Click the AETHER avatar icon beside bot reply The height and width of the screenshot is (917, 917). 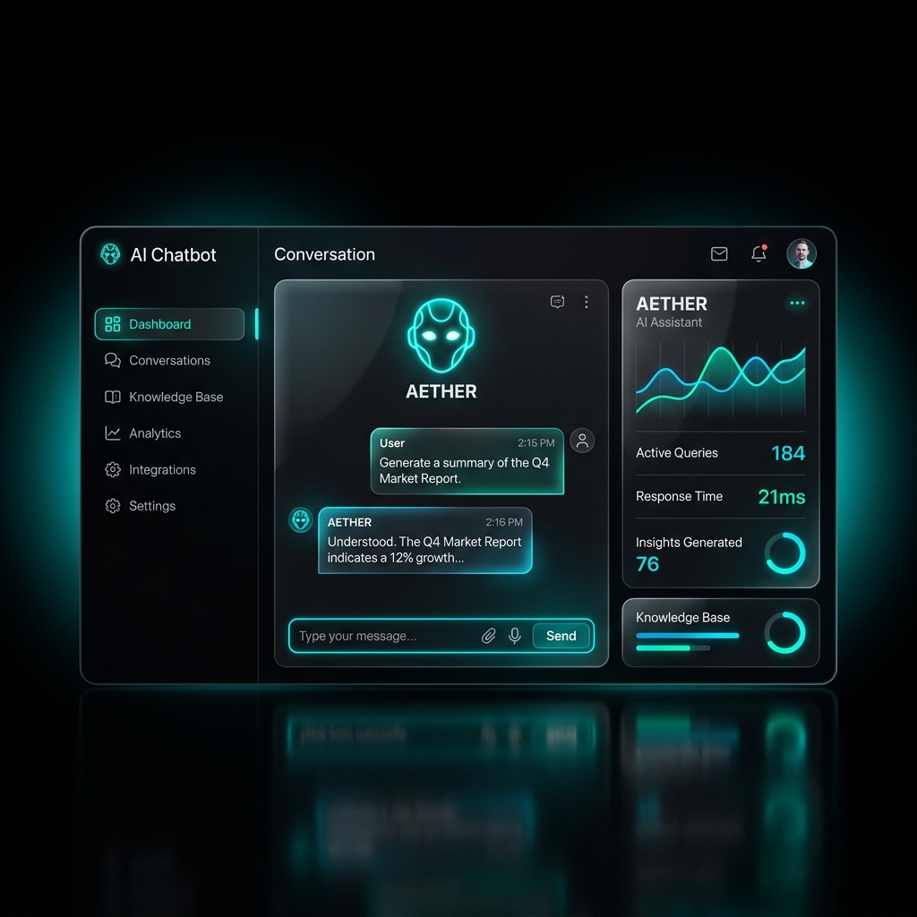click(x=301, y=520)
